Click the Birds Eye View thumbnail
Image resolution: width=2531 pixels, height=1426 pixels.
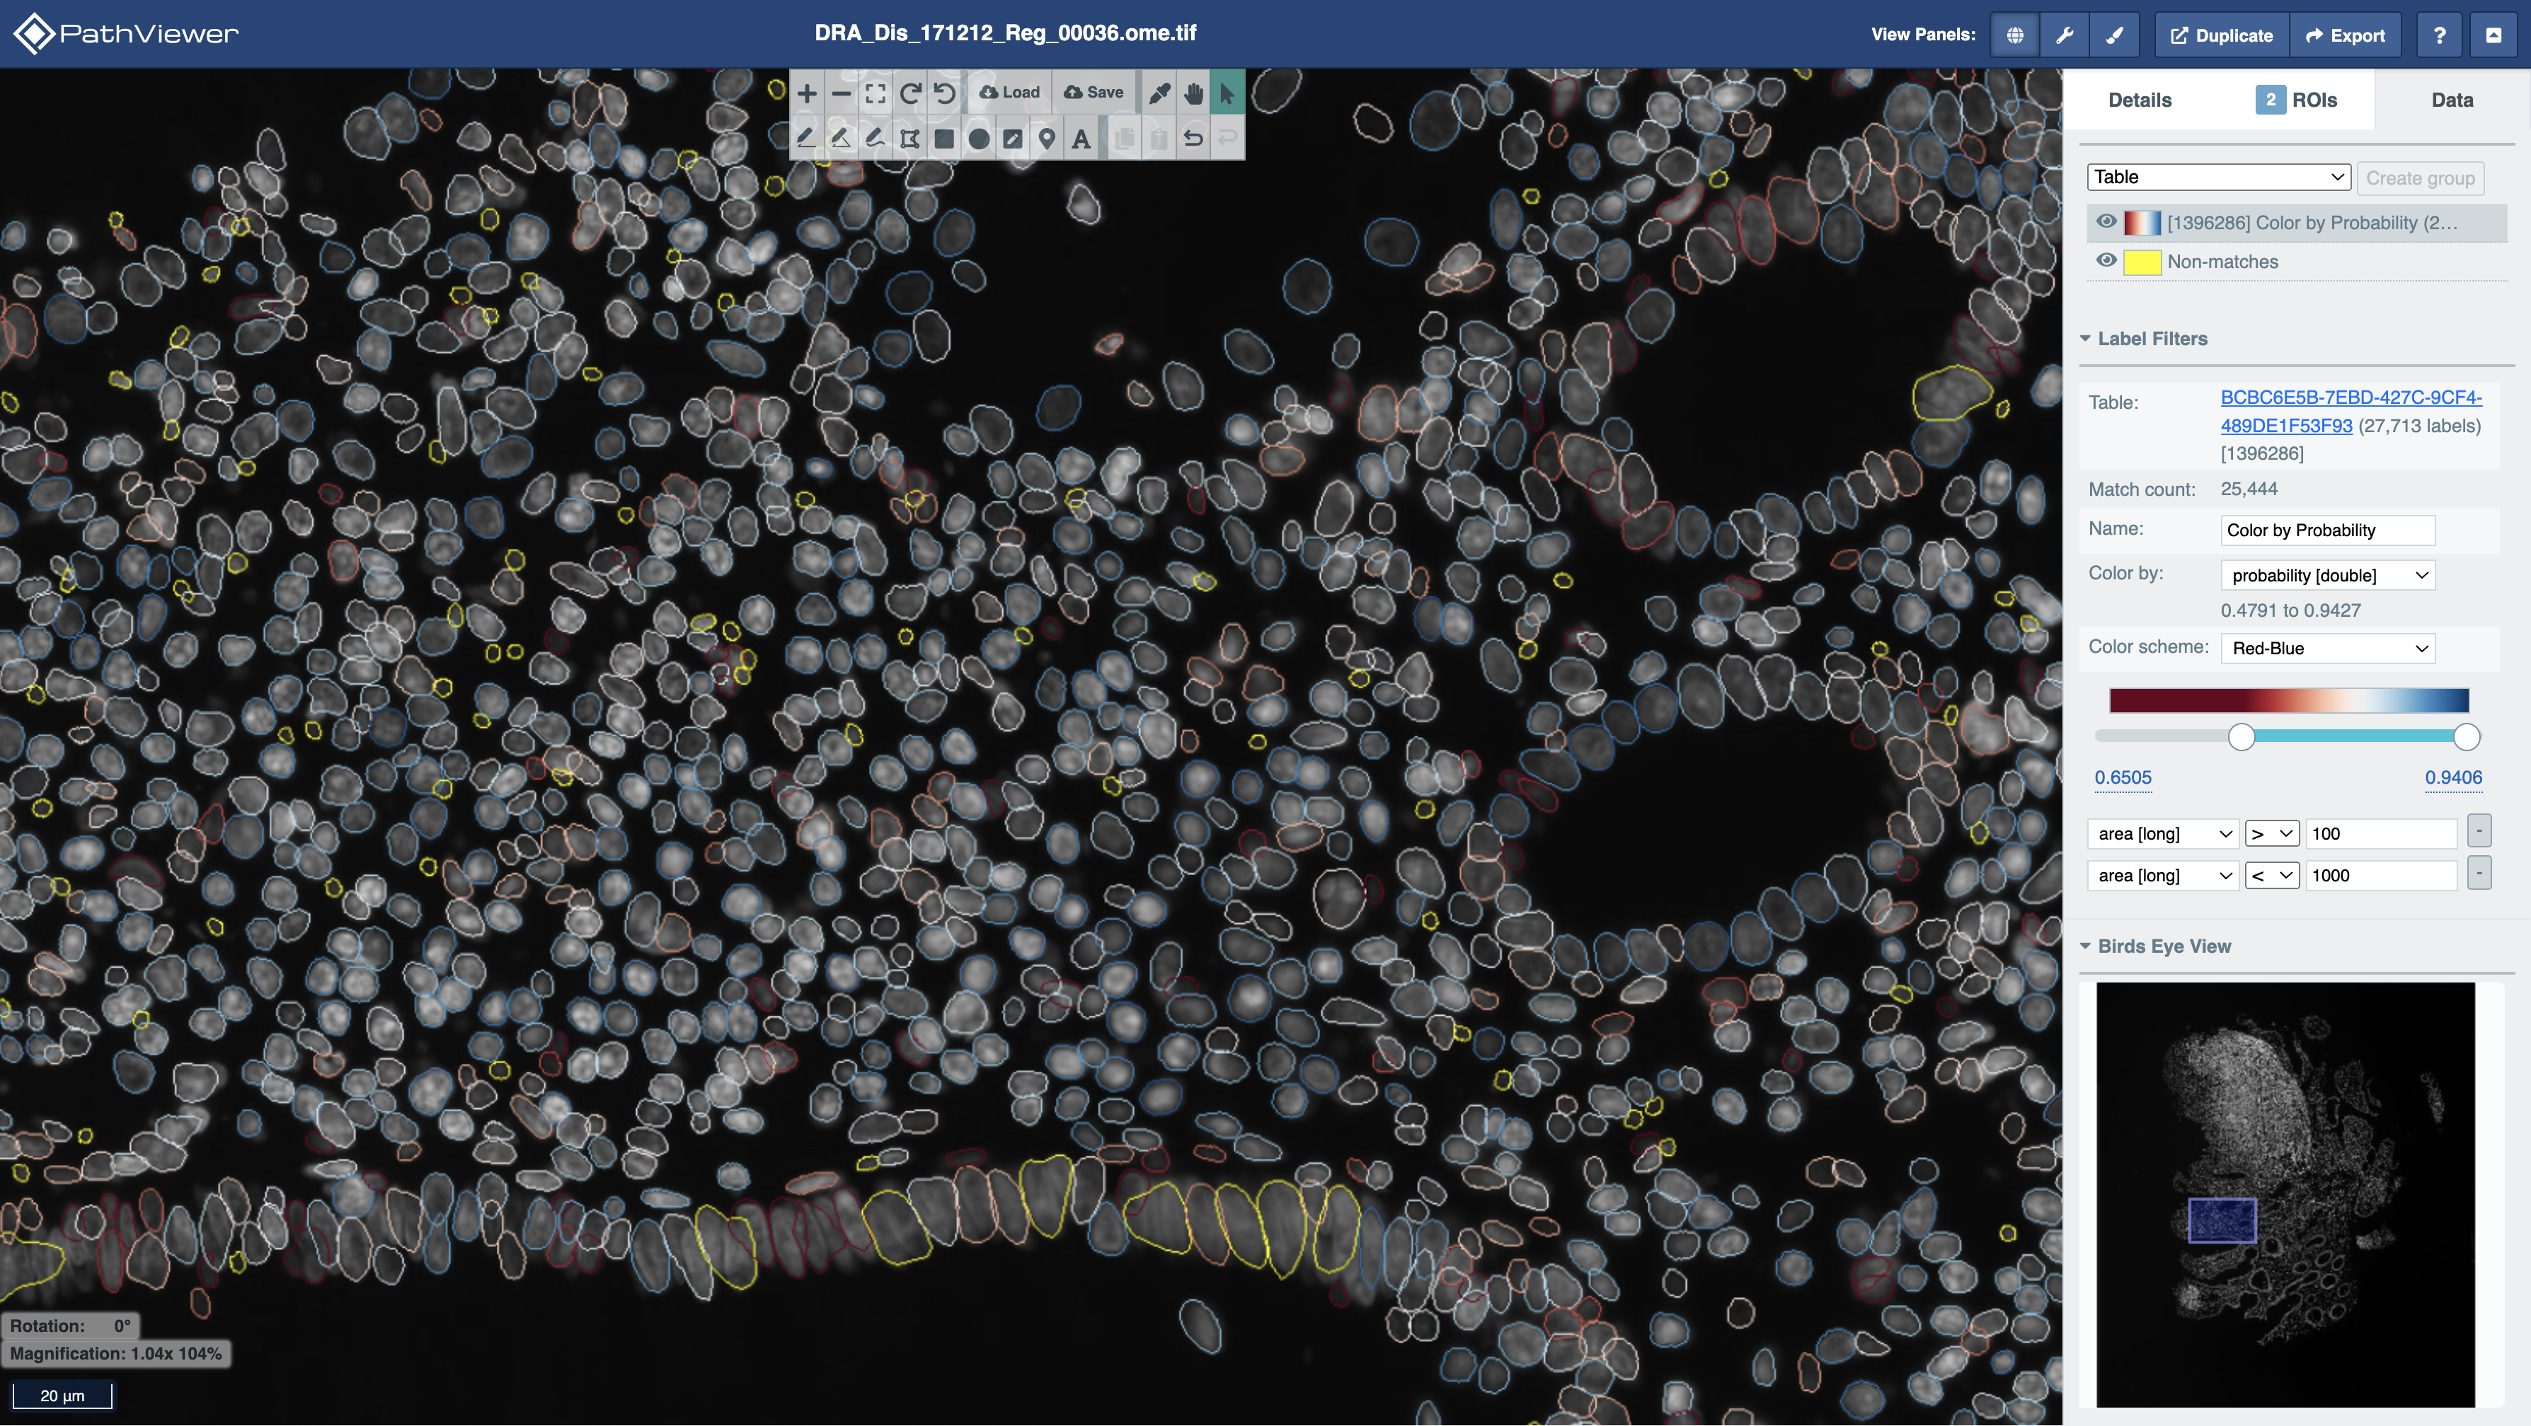(2285, 1194)
